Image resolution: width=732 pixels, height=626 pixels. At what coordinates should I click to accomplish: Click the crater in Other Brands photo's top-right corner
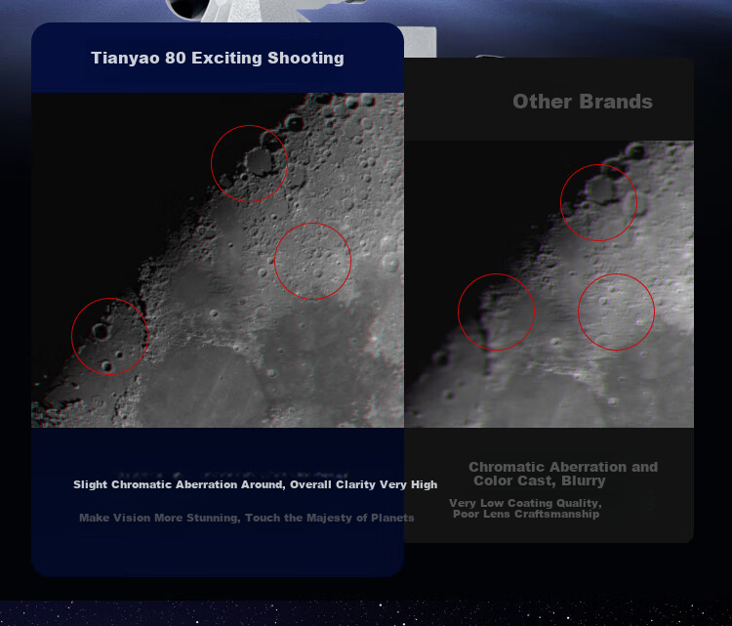pyautogui.click(x=635, y=151)
